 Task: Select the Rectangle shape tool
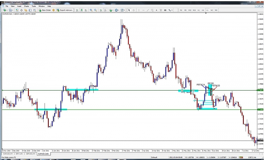[x=165, y=10]
